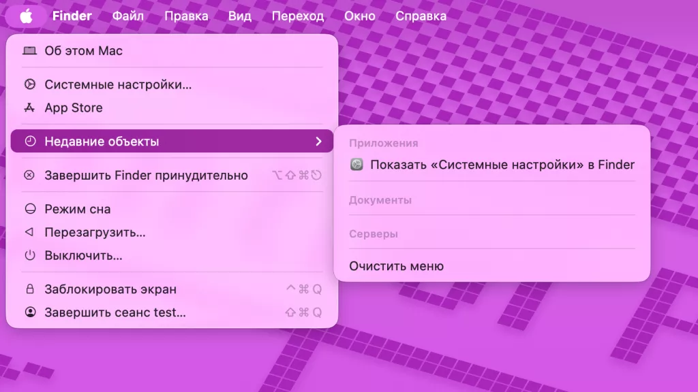Click the gear icon next to Системные настройки
The image size is (698, 392).
coord(29,84)
